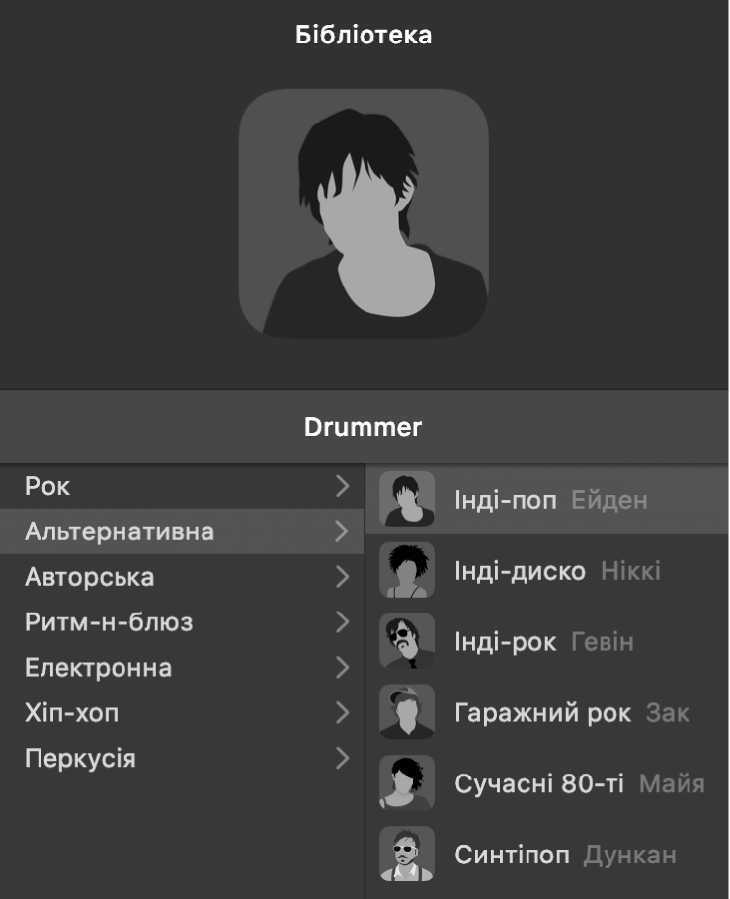This screenshot has width=730, height=899.
Task: Expand the Рок genre chevron
Action: tap(344, 487)
